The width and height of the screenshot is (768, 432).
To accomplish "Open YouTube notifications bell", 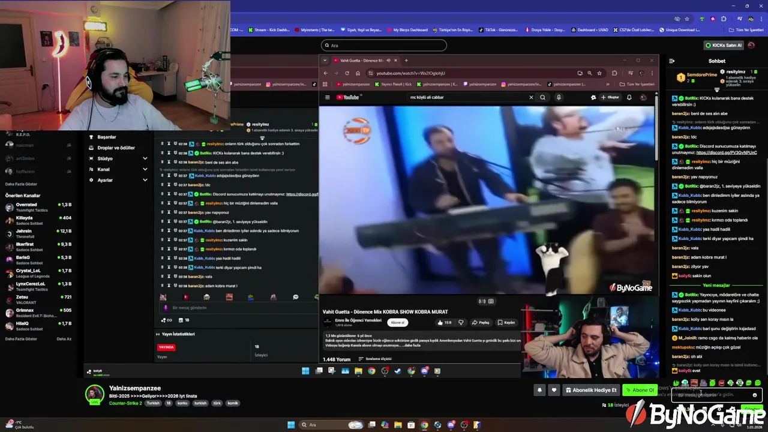I will pyautogui.click(x=629, y=97).
